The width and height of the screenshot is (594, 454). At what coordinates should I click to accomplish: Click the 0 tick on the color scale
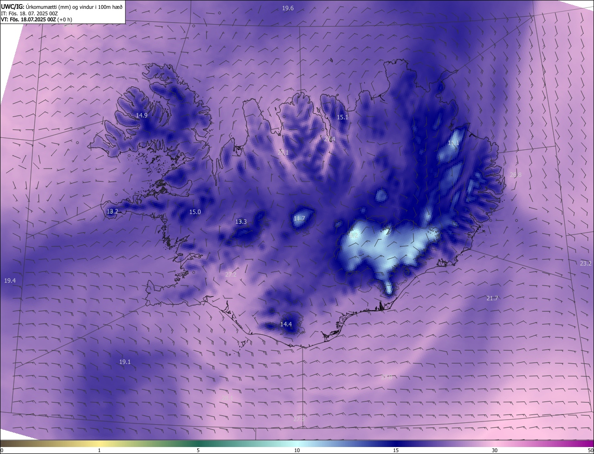[2, 451]
